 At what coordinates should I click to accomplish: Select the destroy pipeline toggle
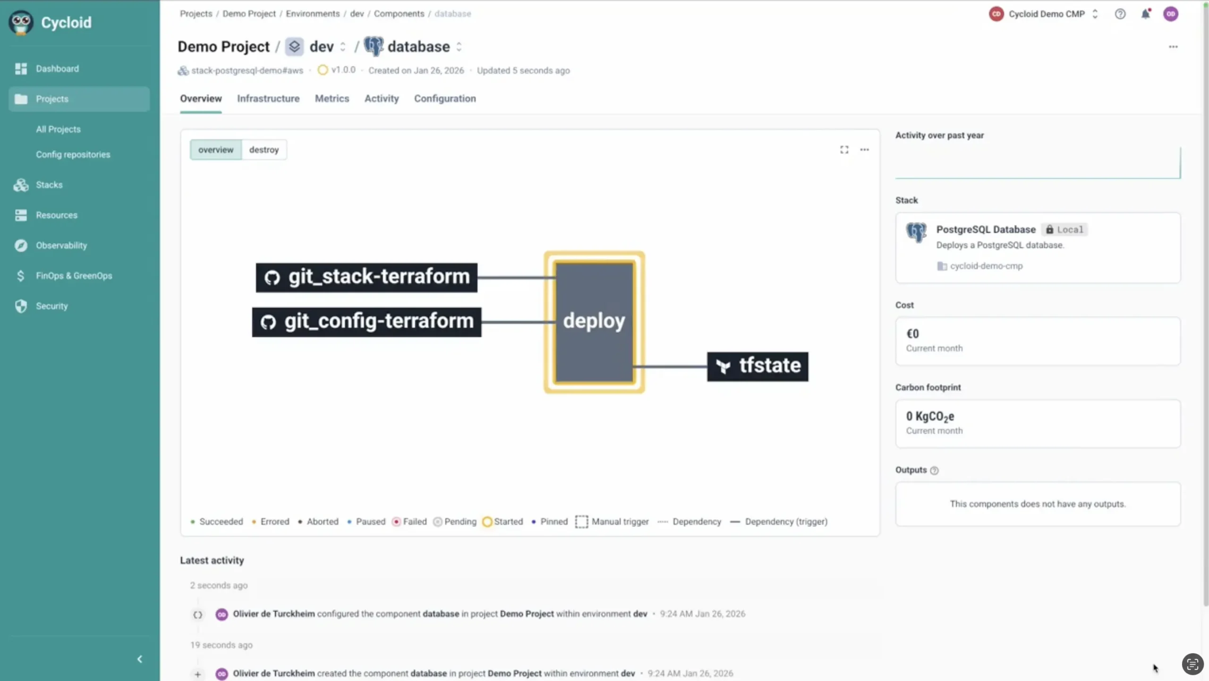pyautogui.click(x=264, y=150)
